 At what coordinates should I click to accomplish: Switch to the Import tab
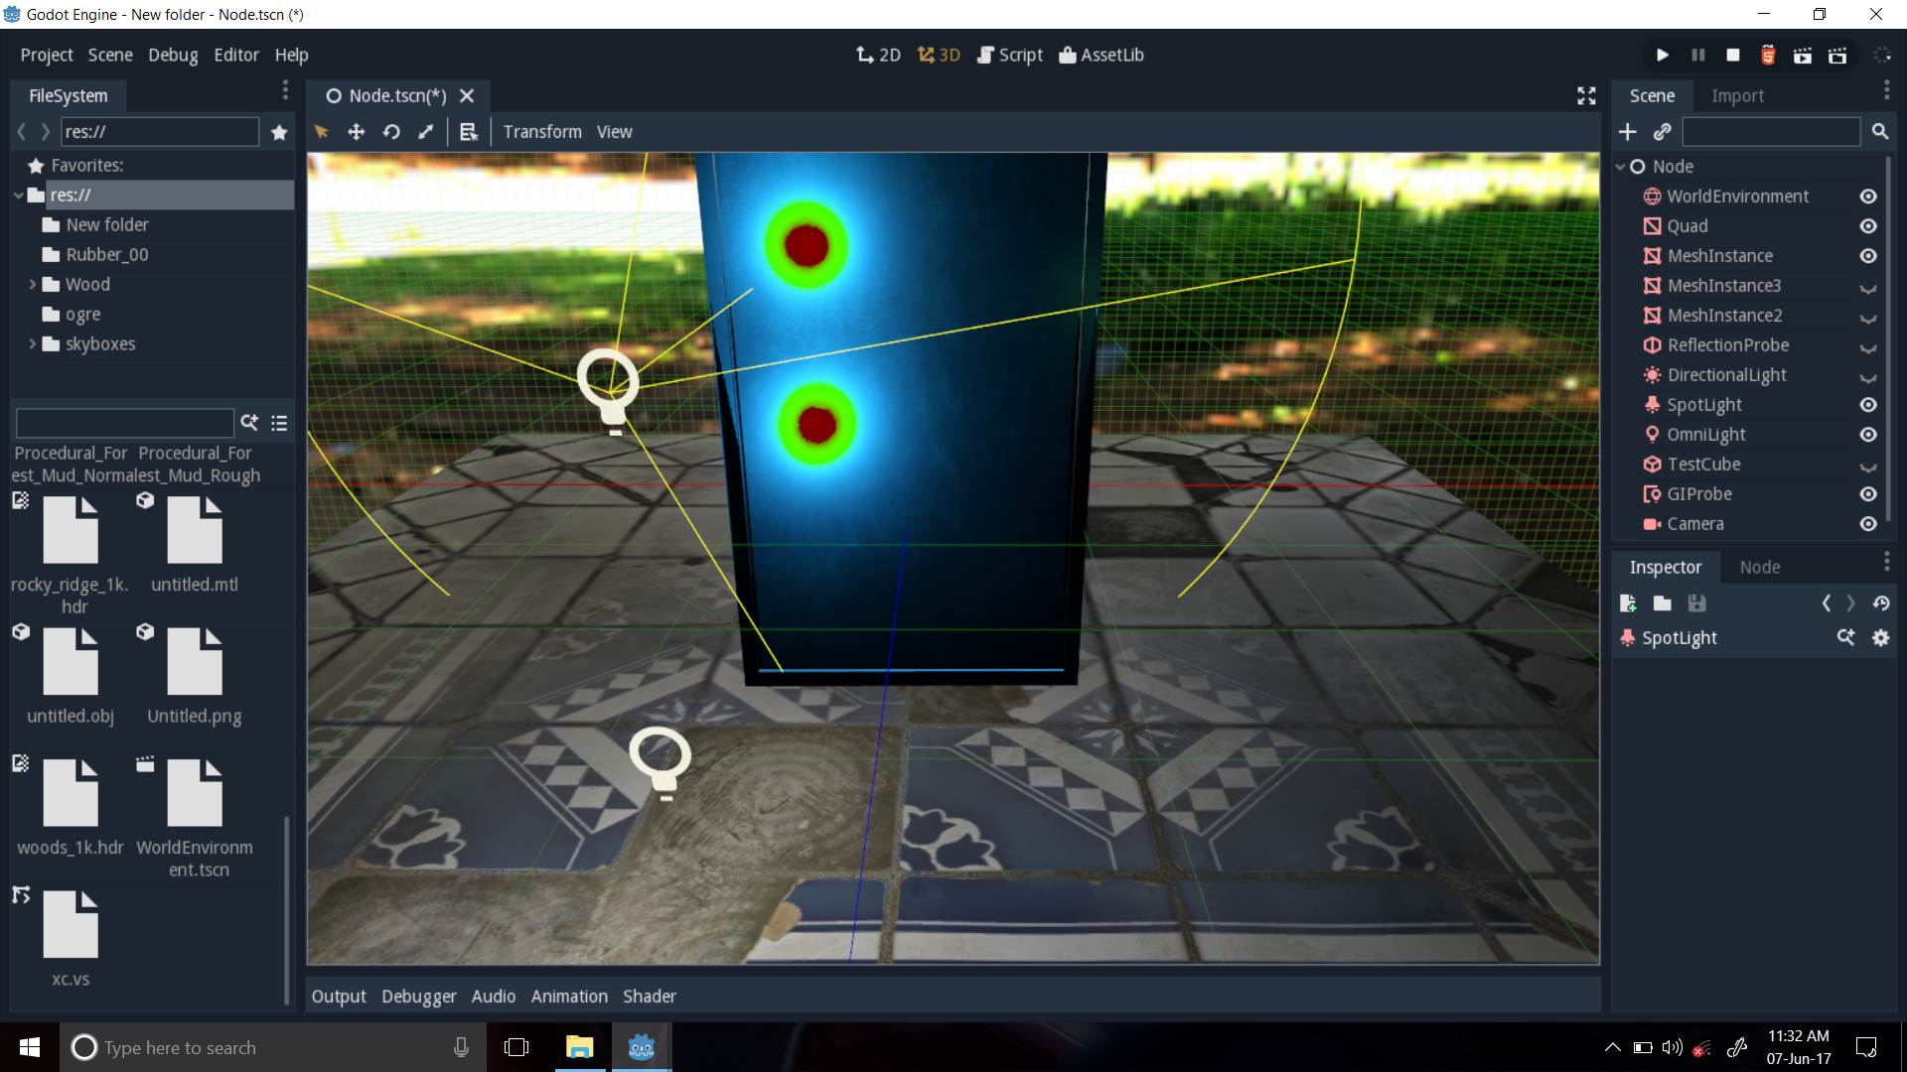1738,95
